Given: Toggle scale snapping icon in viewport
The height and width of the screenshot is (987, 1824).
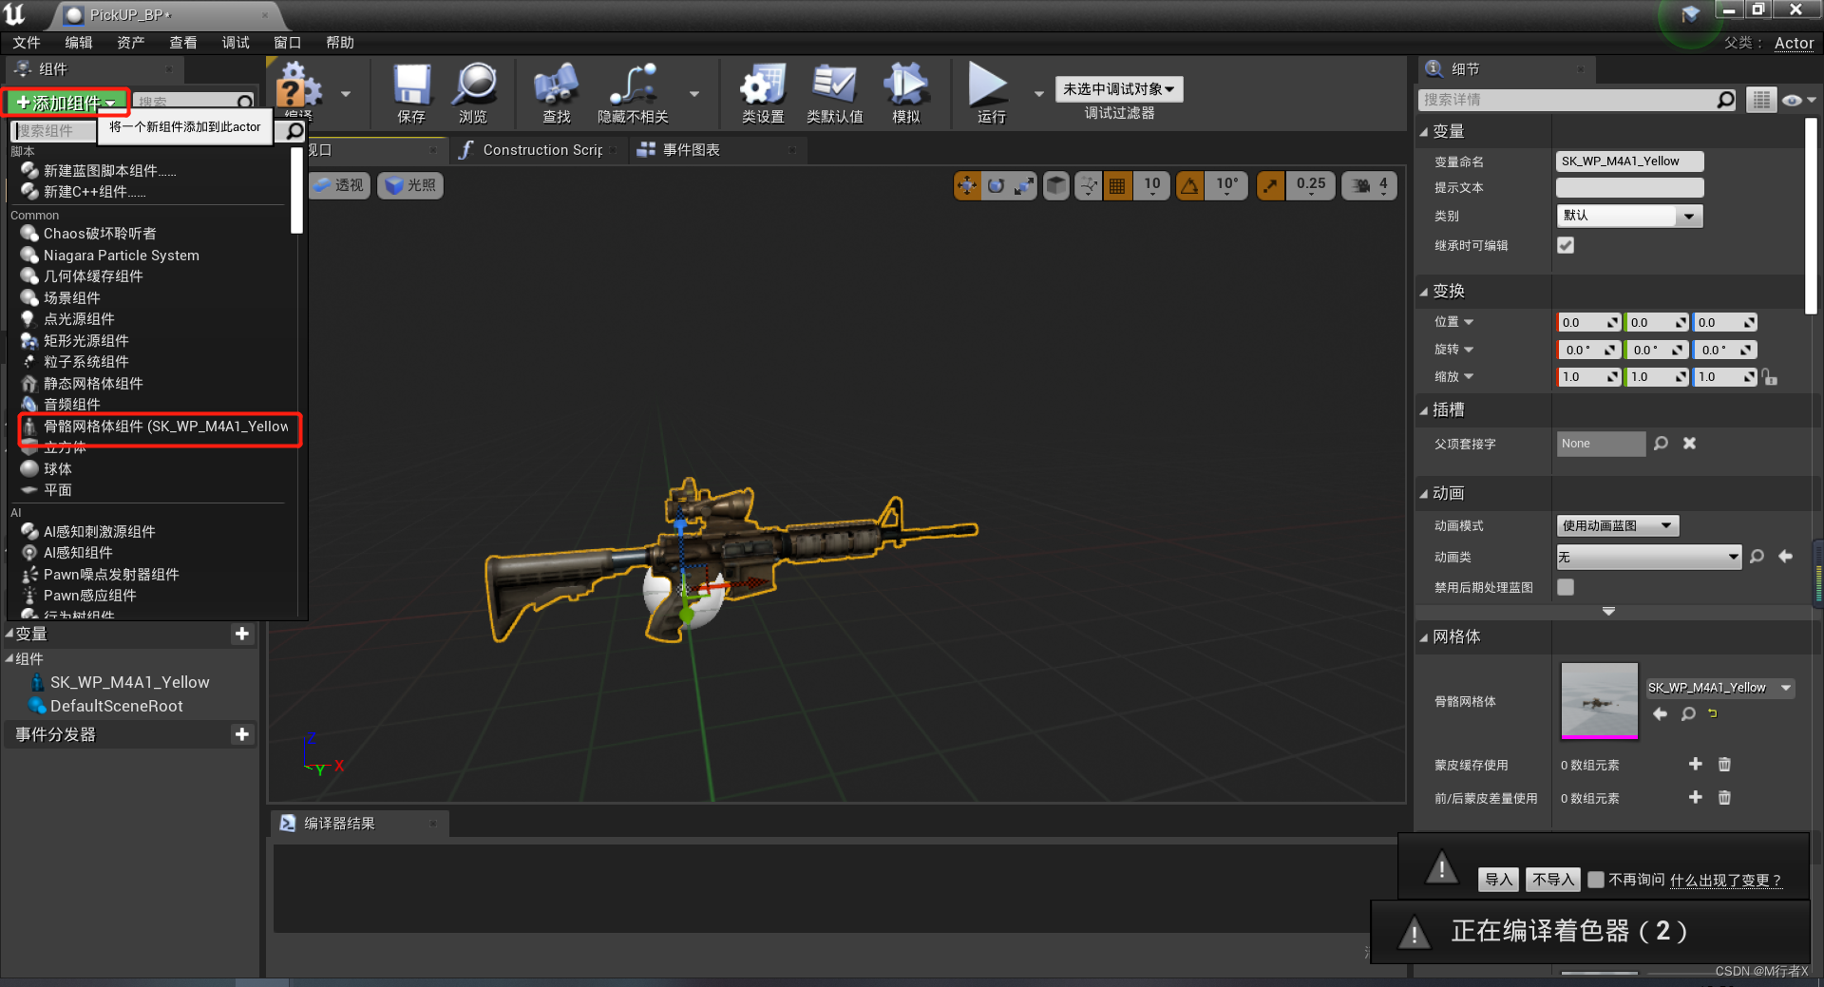Looking at the screenshot, I should click(1270, 185).
